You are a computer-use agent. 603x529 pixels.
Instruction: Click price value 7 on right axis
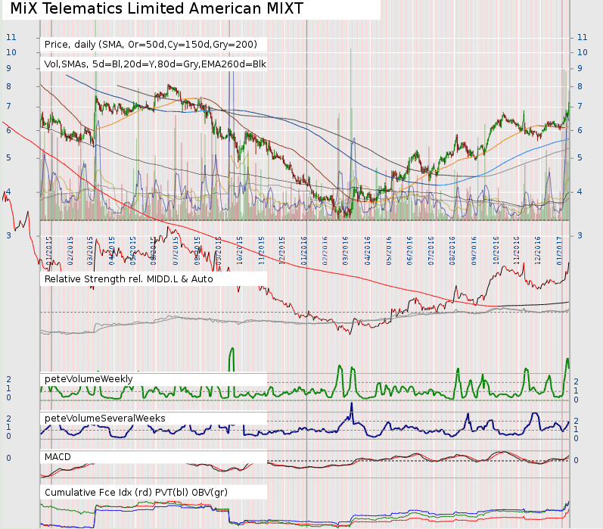coord(580,106)
